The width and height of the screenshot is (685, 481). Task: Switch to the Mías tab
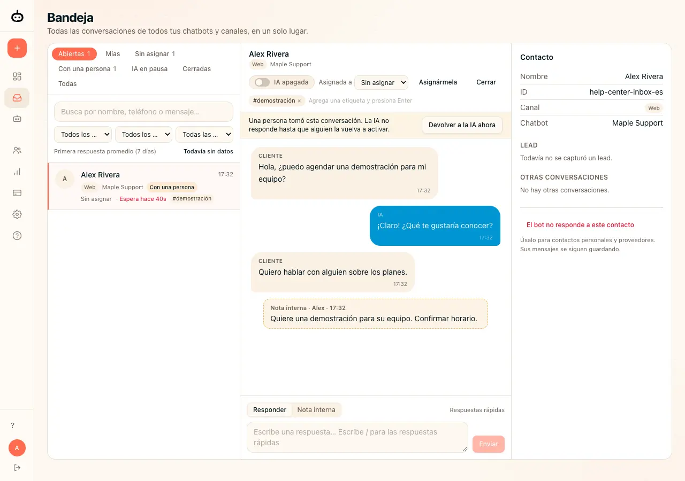[x=113, y=54]
